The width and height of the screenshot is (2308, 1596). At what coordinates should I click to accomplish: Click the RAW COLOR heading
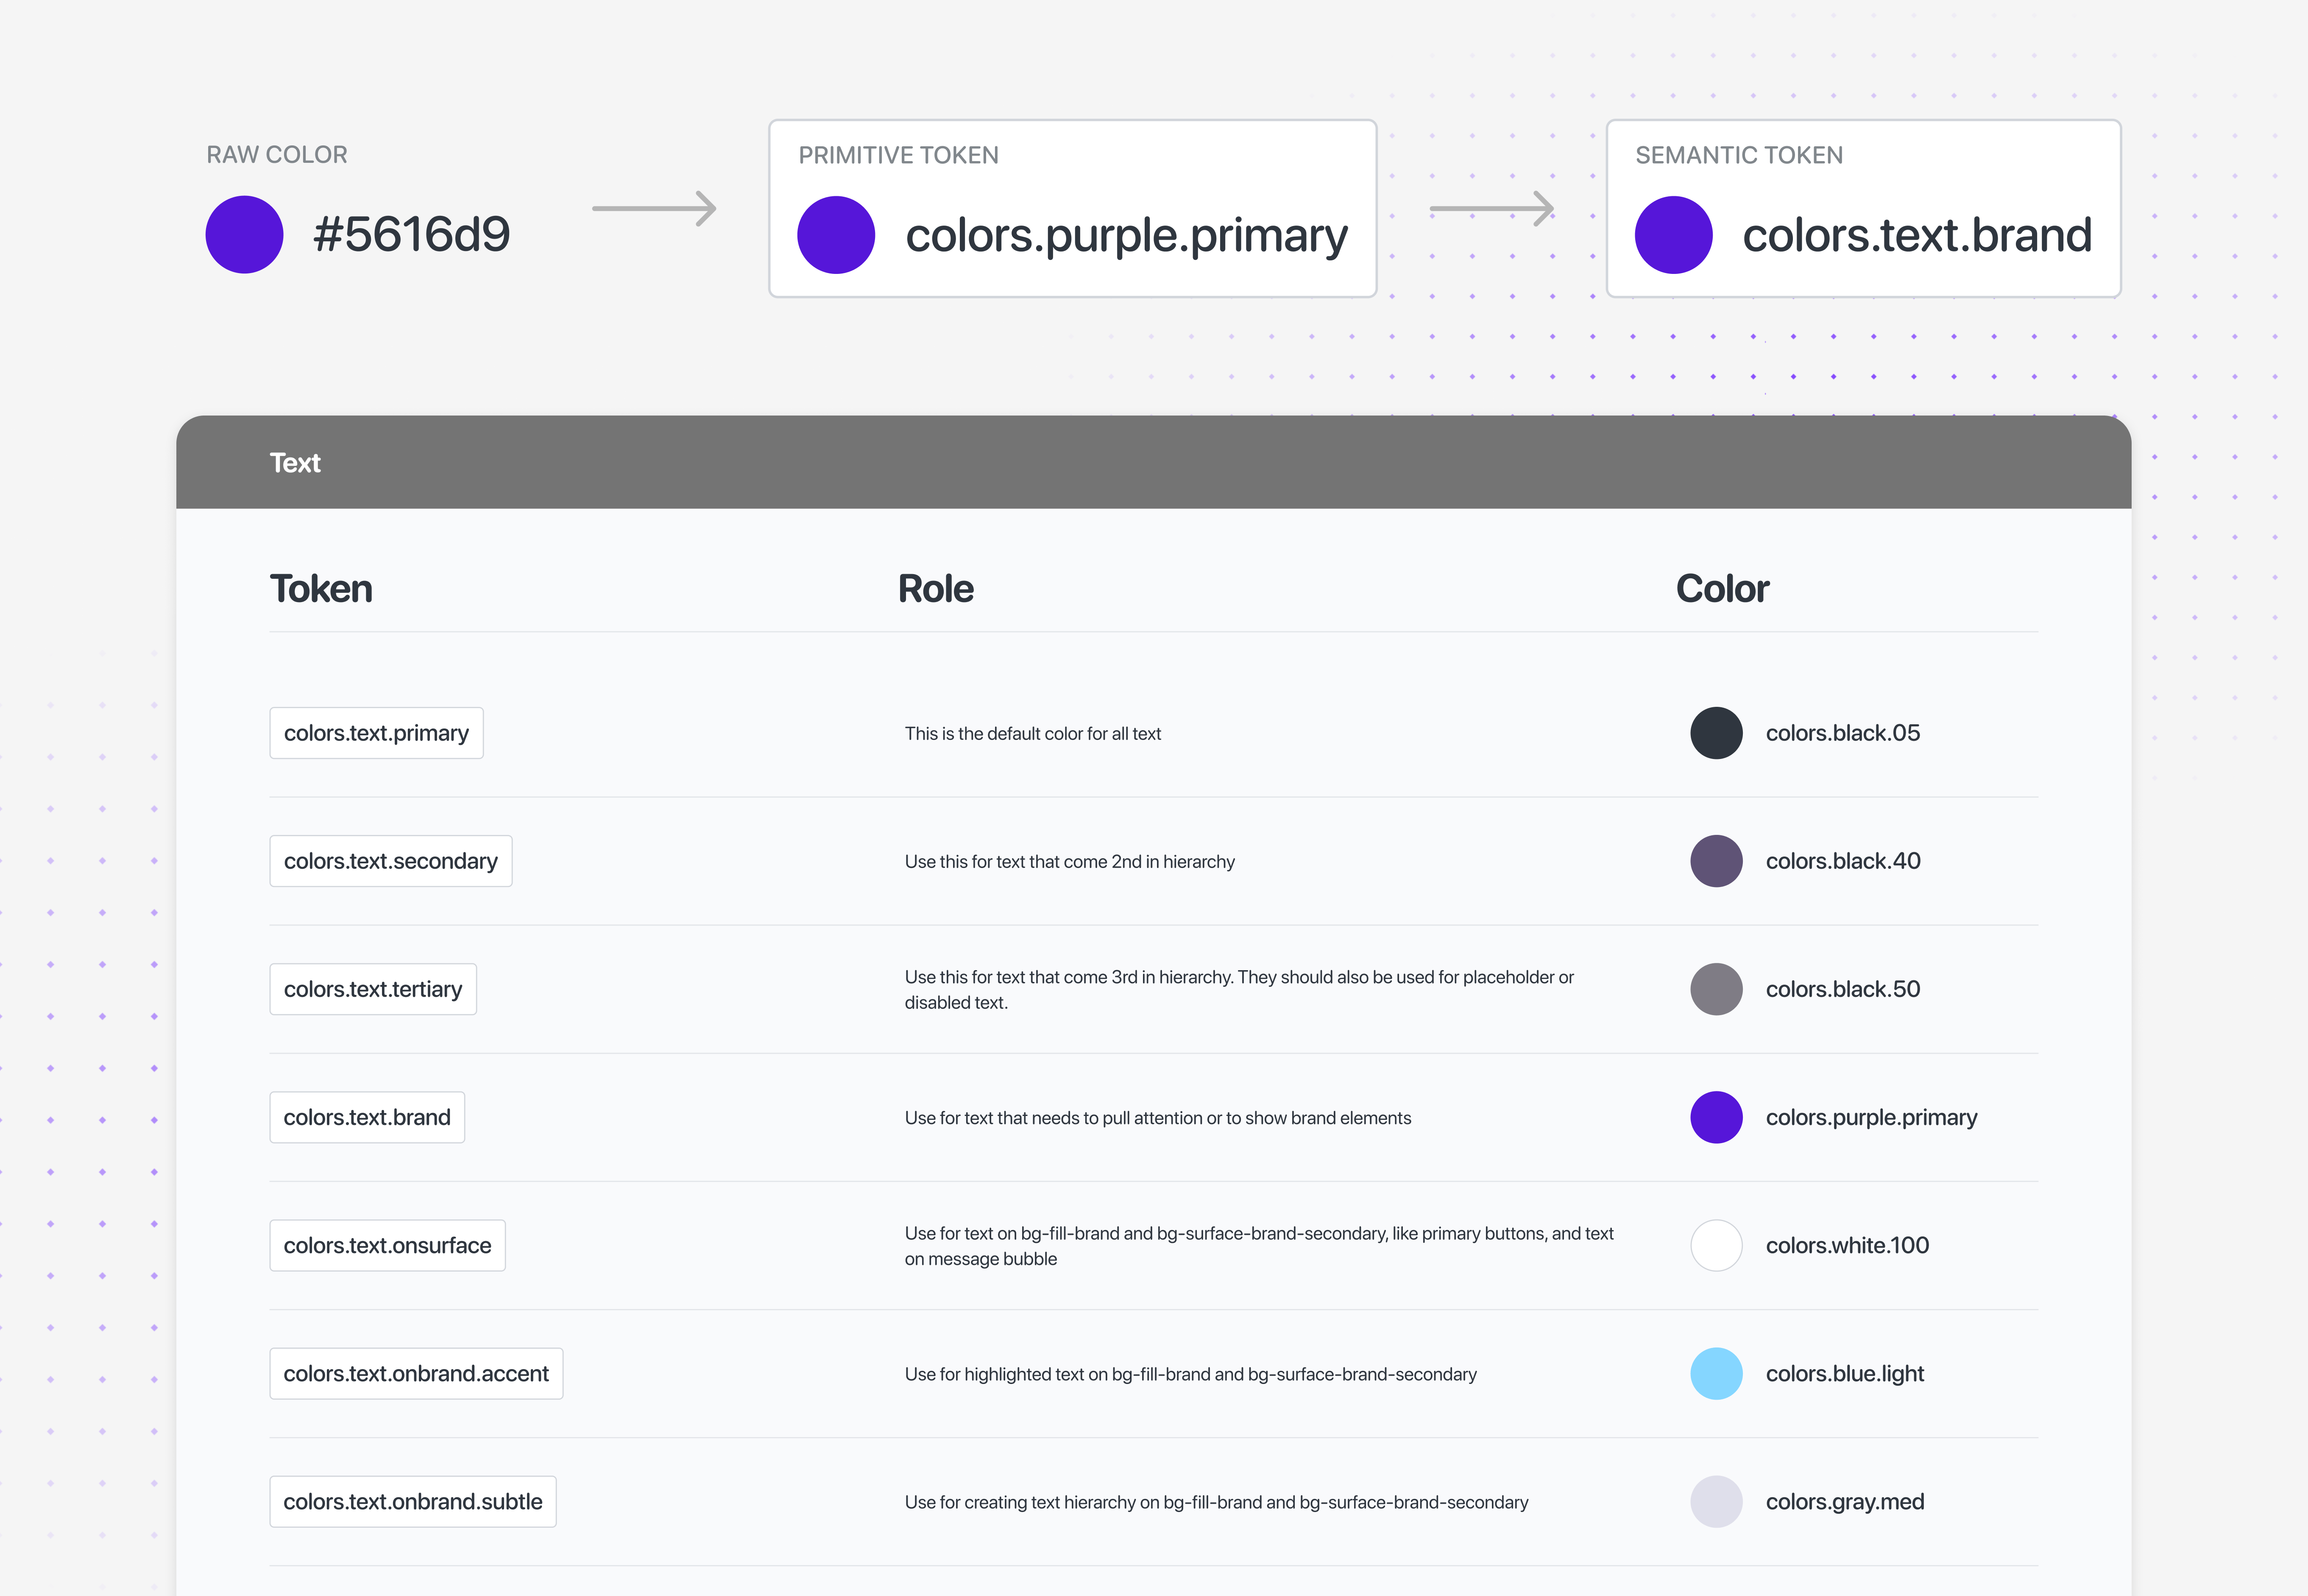pyautogui.click(x=277, y=155)
